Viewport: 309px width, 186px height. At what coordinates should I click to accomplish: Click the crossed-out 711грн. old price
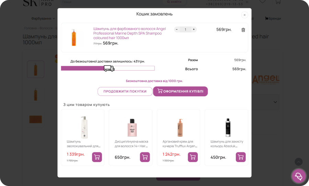click(98, 44)
